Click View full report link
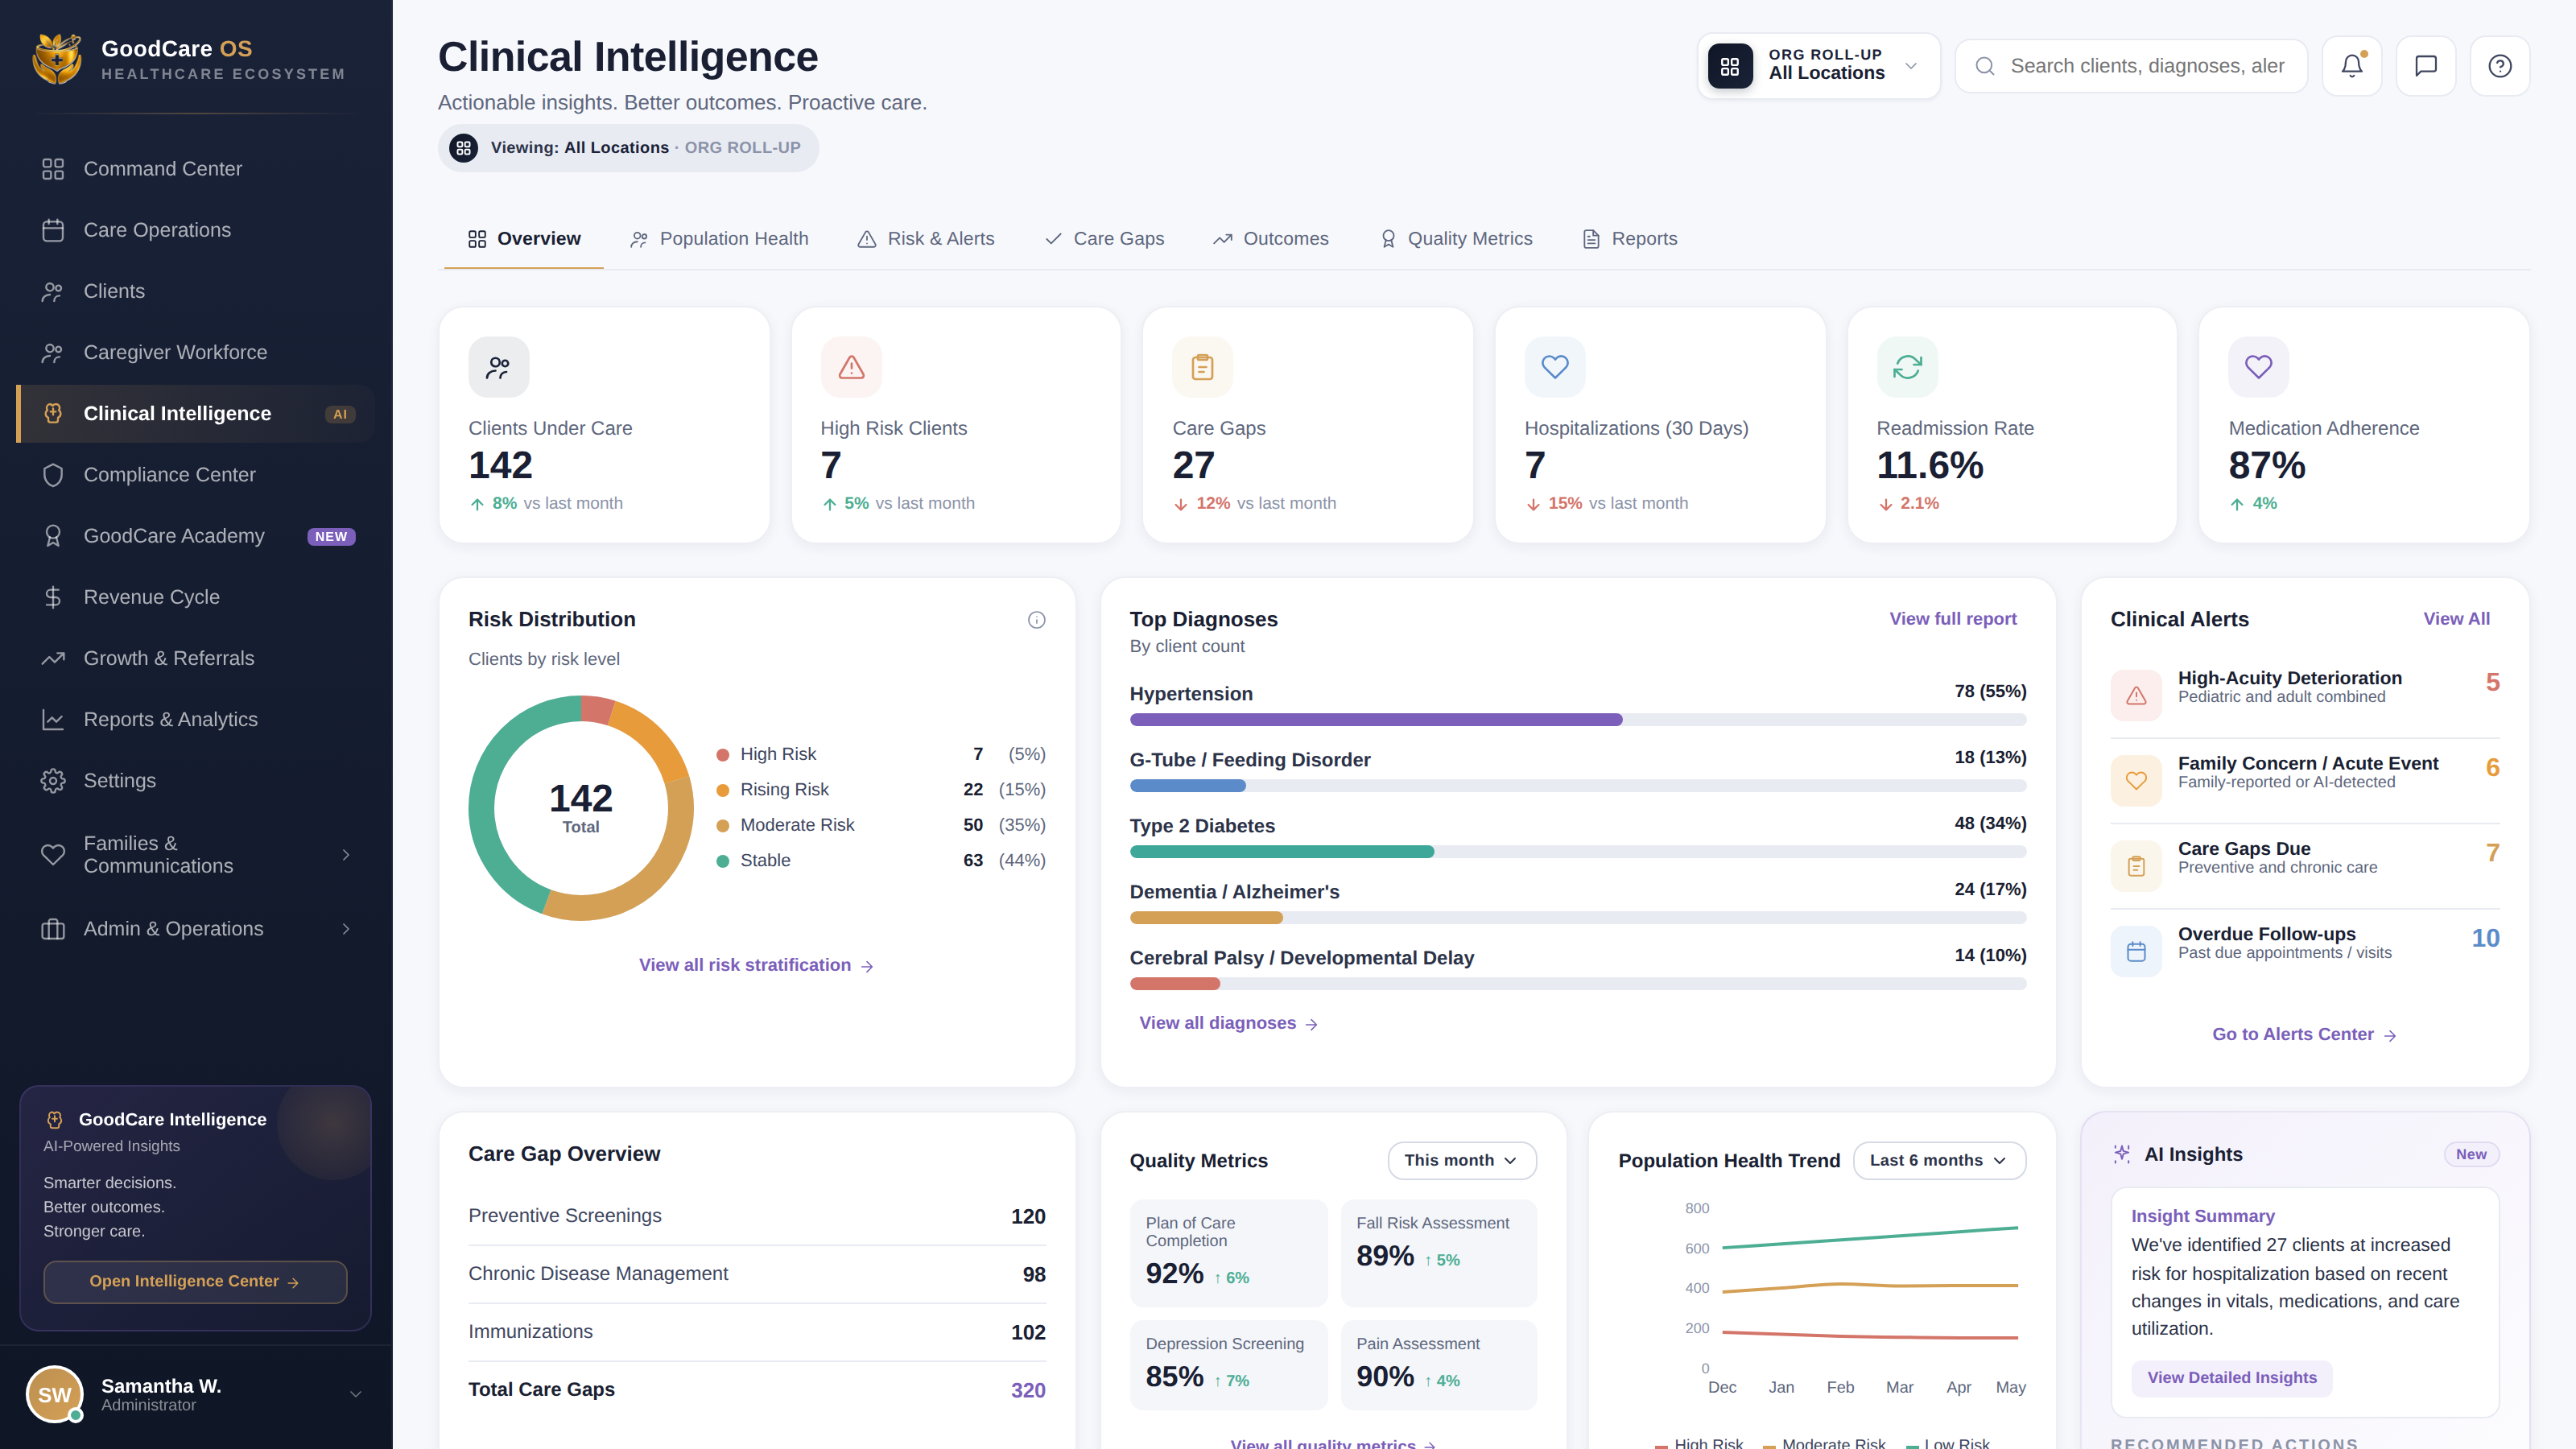The width and height of the screenshot is (2576, 1449). pos(1952,619)
